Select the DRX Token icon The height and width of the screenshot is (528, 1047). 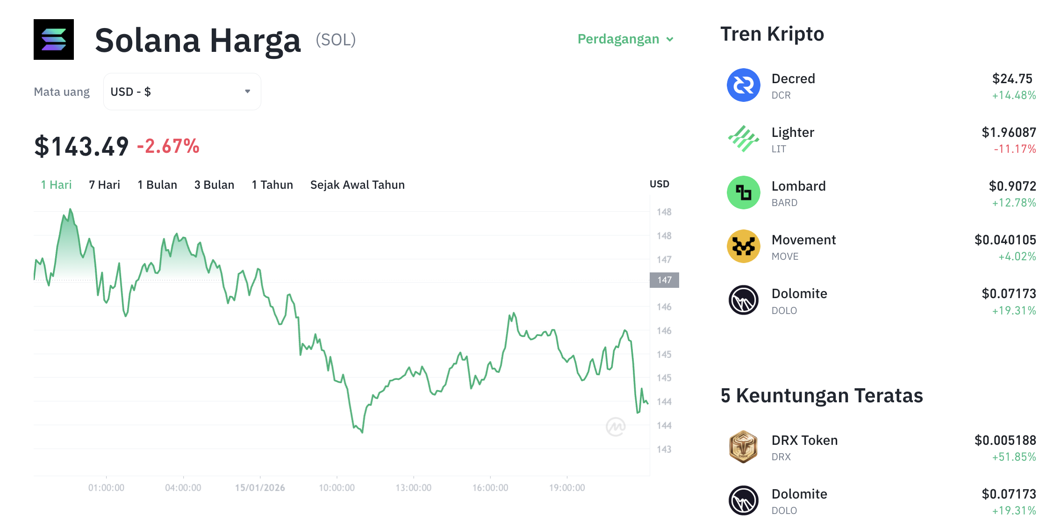743,447
